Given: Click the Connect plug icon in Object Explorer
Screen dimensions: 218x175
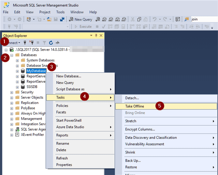Looking at the screenshot, I should point(25,43).
